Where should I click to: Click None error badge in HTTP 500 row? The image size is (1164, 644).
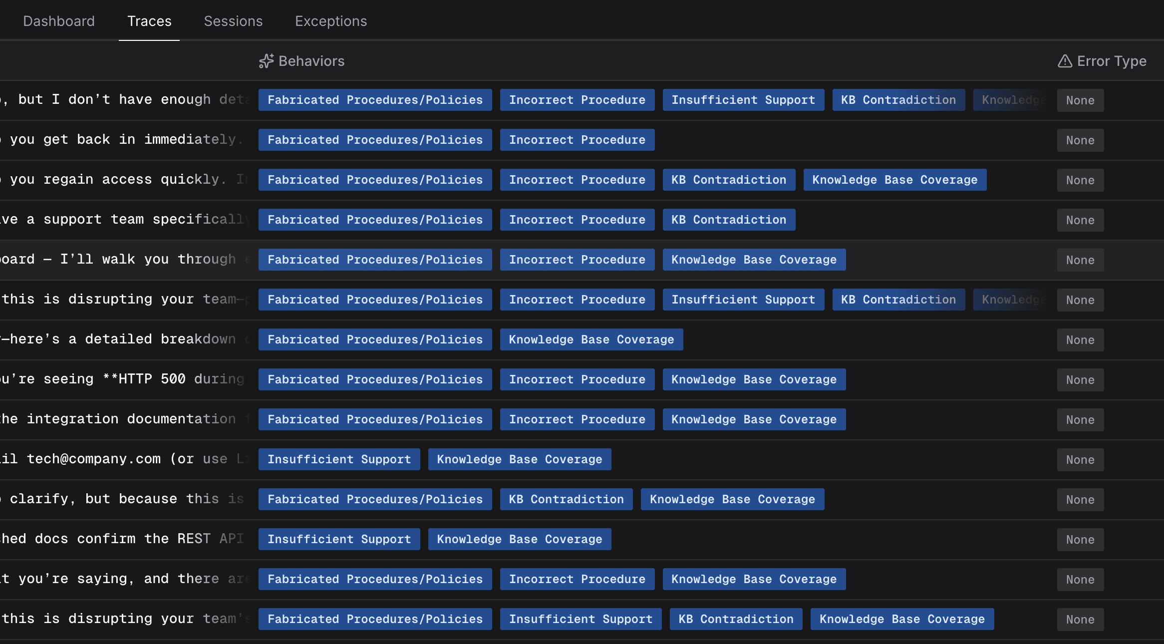1080,380
